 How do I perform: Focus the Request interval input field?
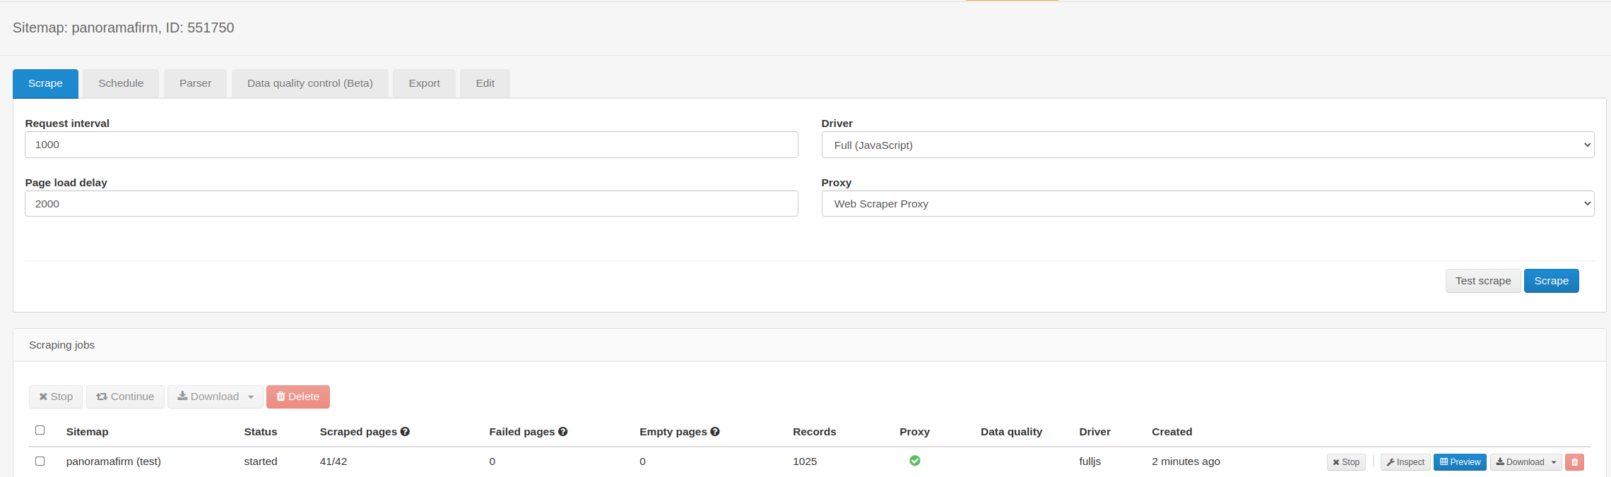(x=411, y=145)
